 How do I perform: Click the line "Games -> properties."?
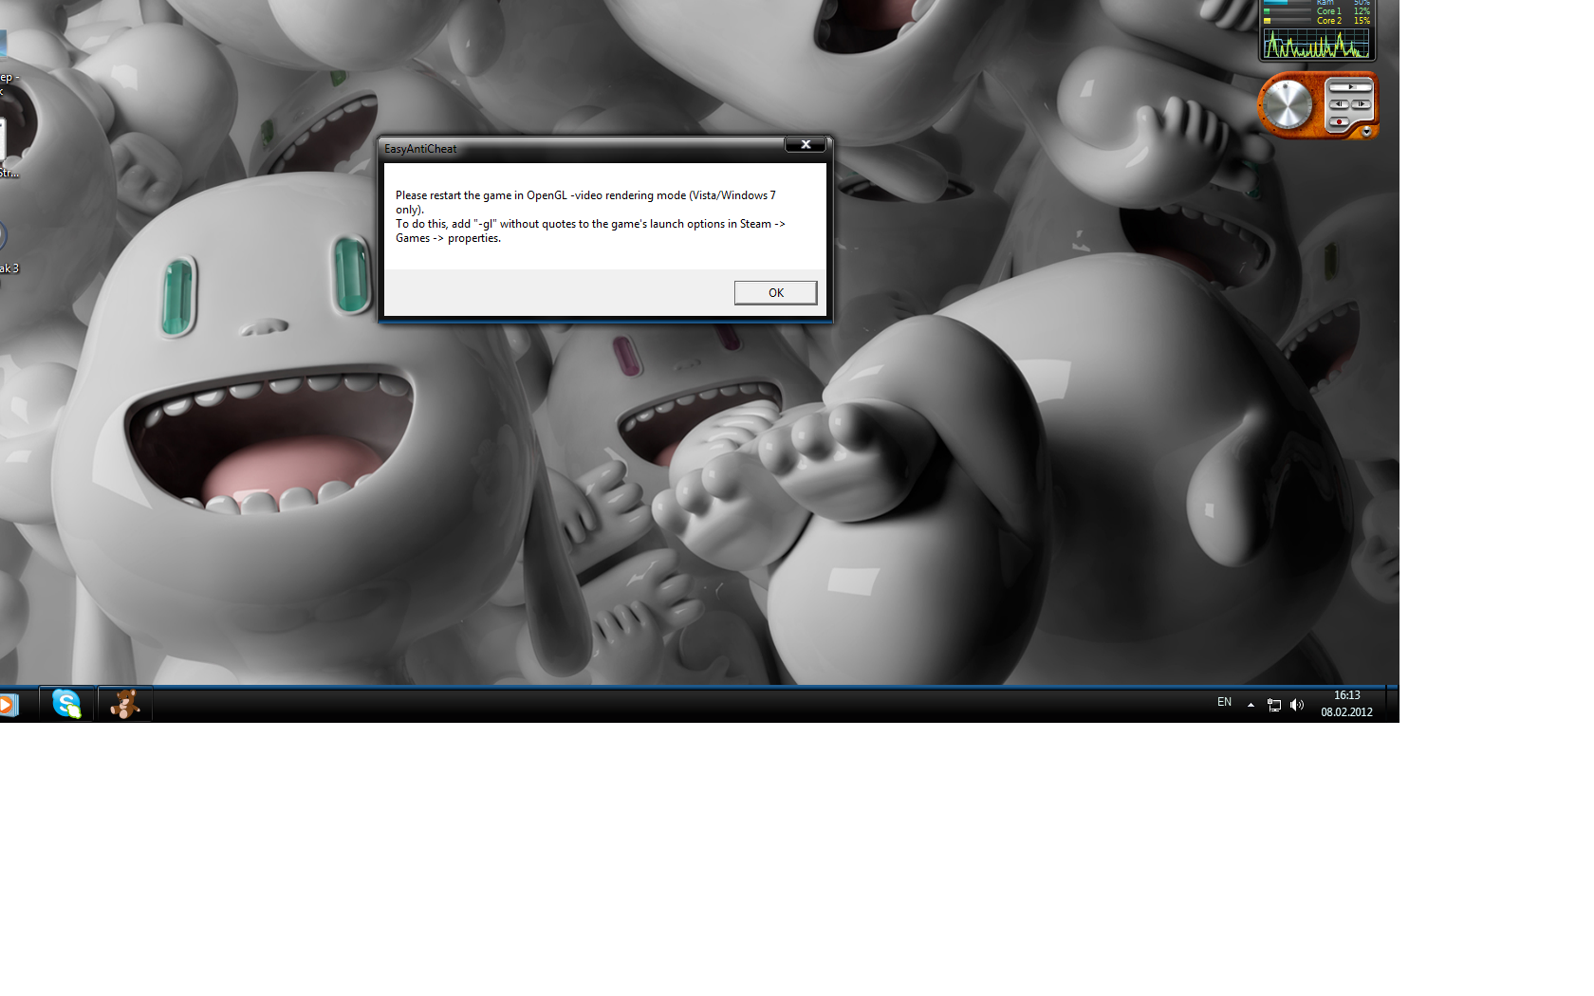pos(448,238)
